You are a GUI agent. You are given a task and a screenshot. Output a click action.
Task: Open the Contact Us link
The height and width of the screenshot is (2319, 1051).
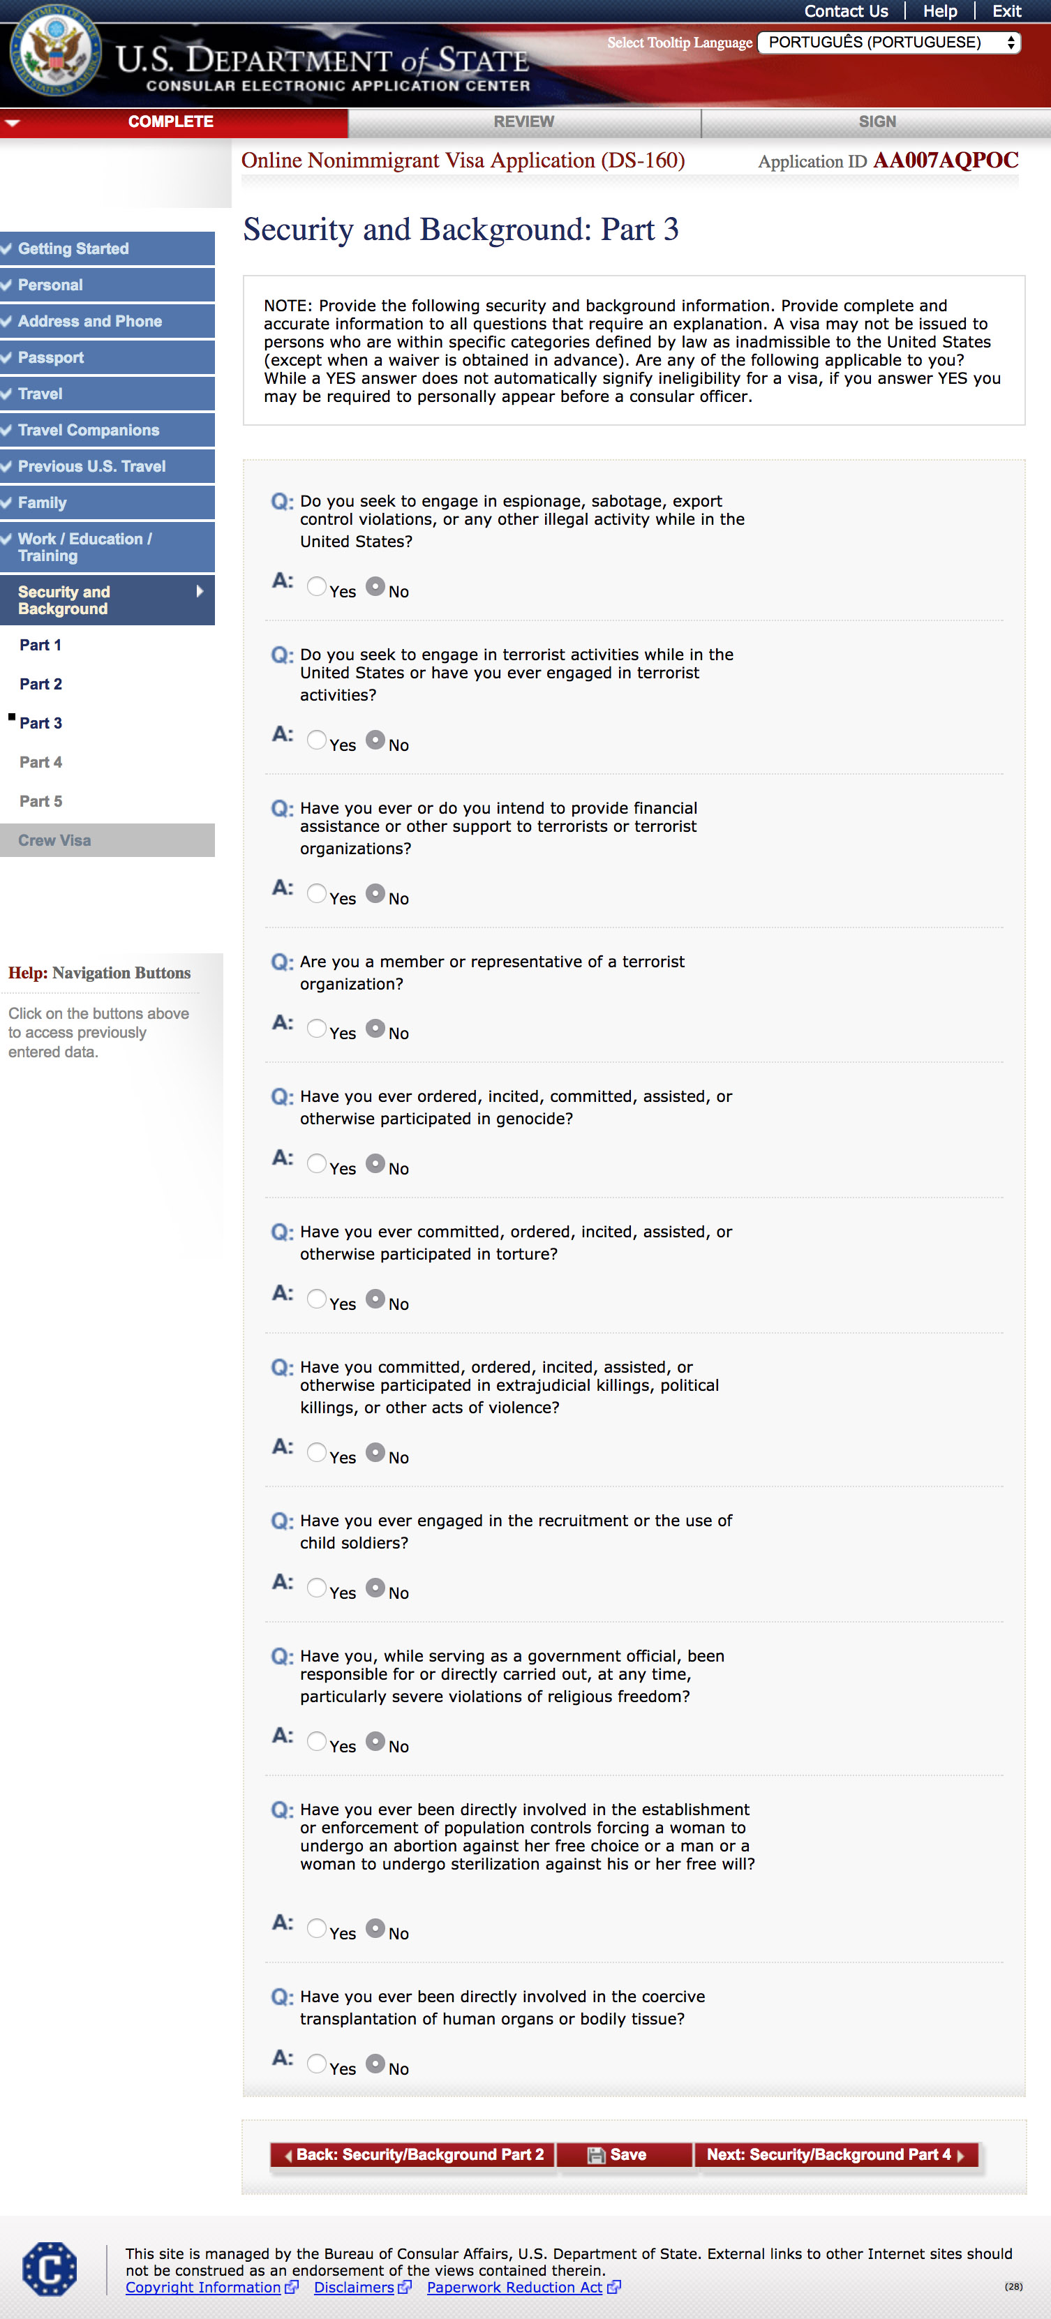pos(844,10)
